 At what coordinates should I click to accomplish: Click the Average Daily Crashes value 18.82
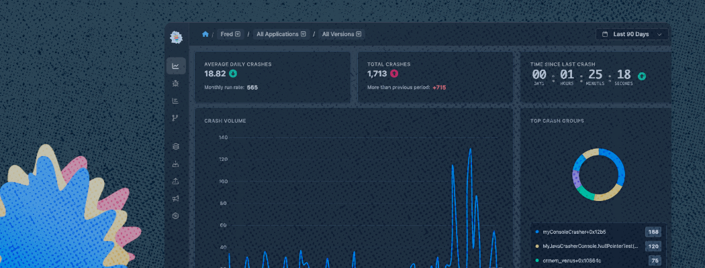pyautogui.click(x=215, y=74)
